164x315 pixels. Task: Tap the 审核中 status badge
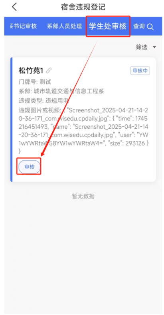[x=140, y=71]
